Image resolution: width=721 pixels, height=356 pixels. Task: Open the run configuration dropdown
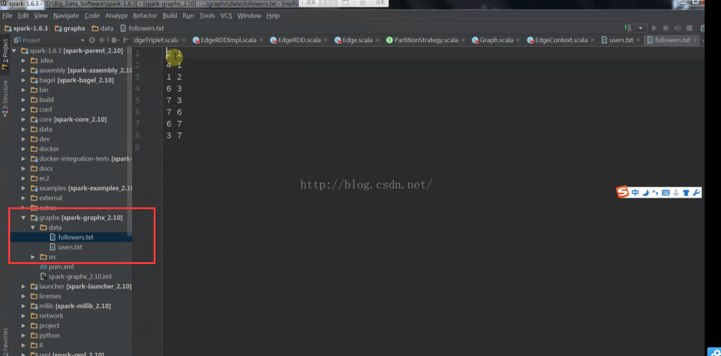(x=641, y=28)
